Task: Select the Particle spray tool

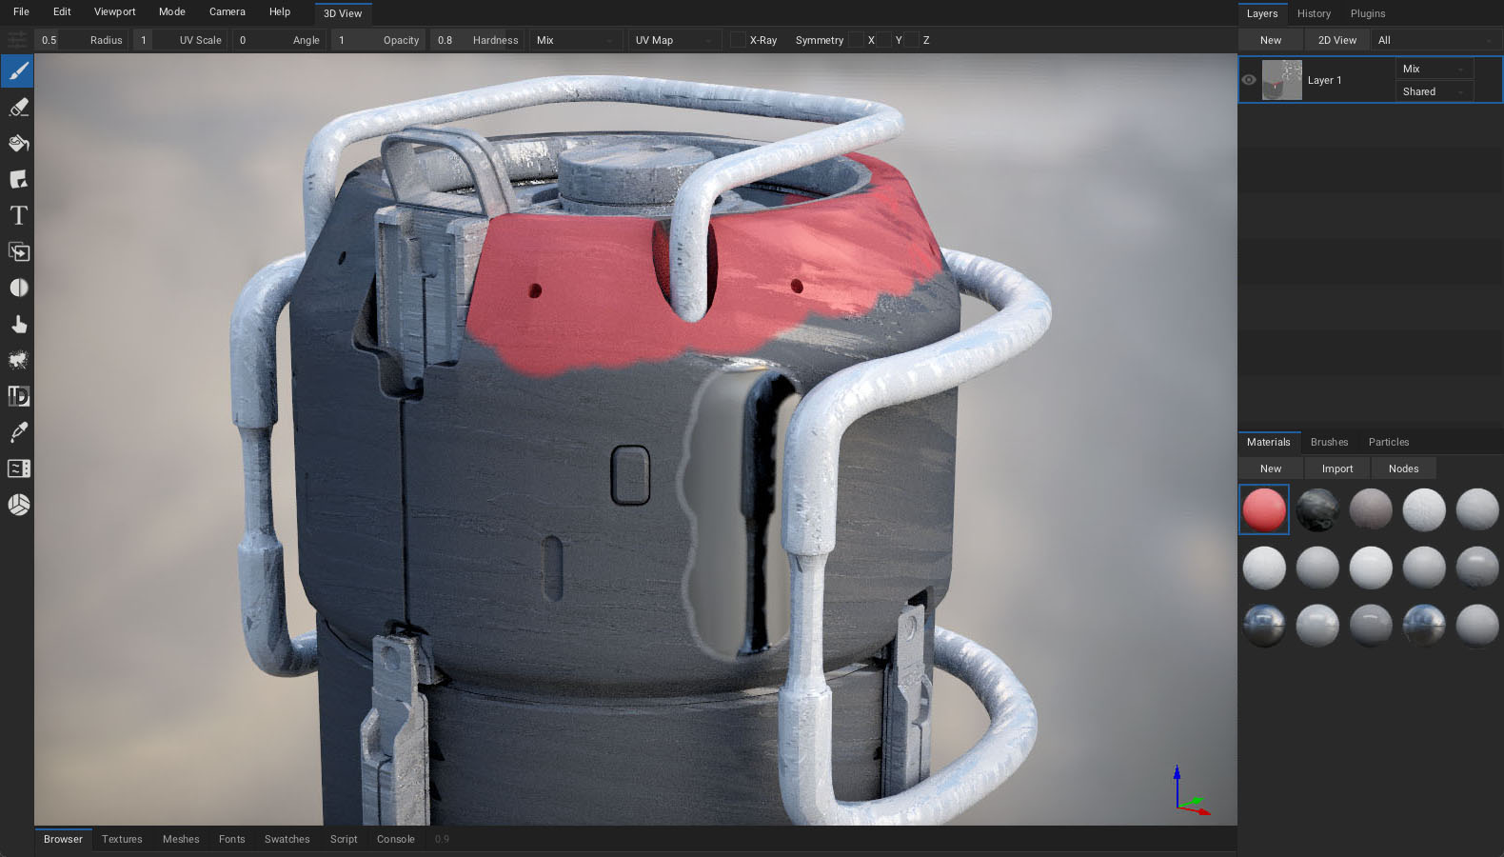Action: (18, 361)
